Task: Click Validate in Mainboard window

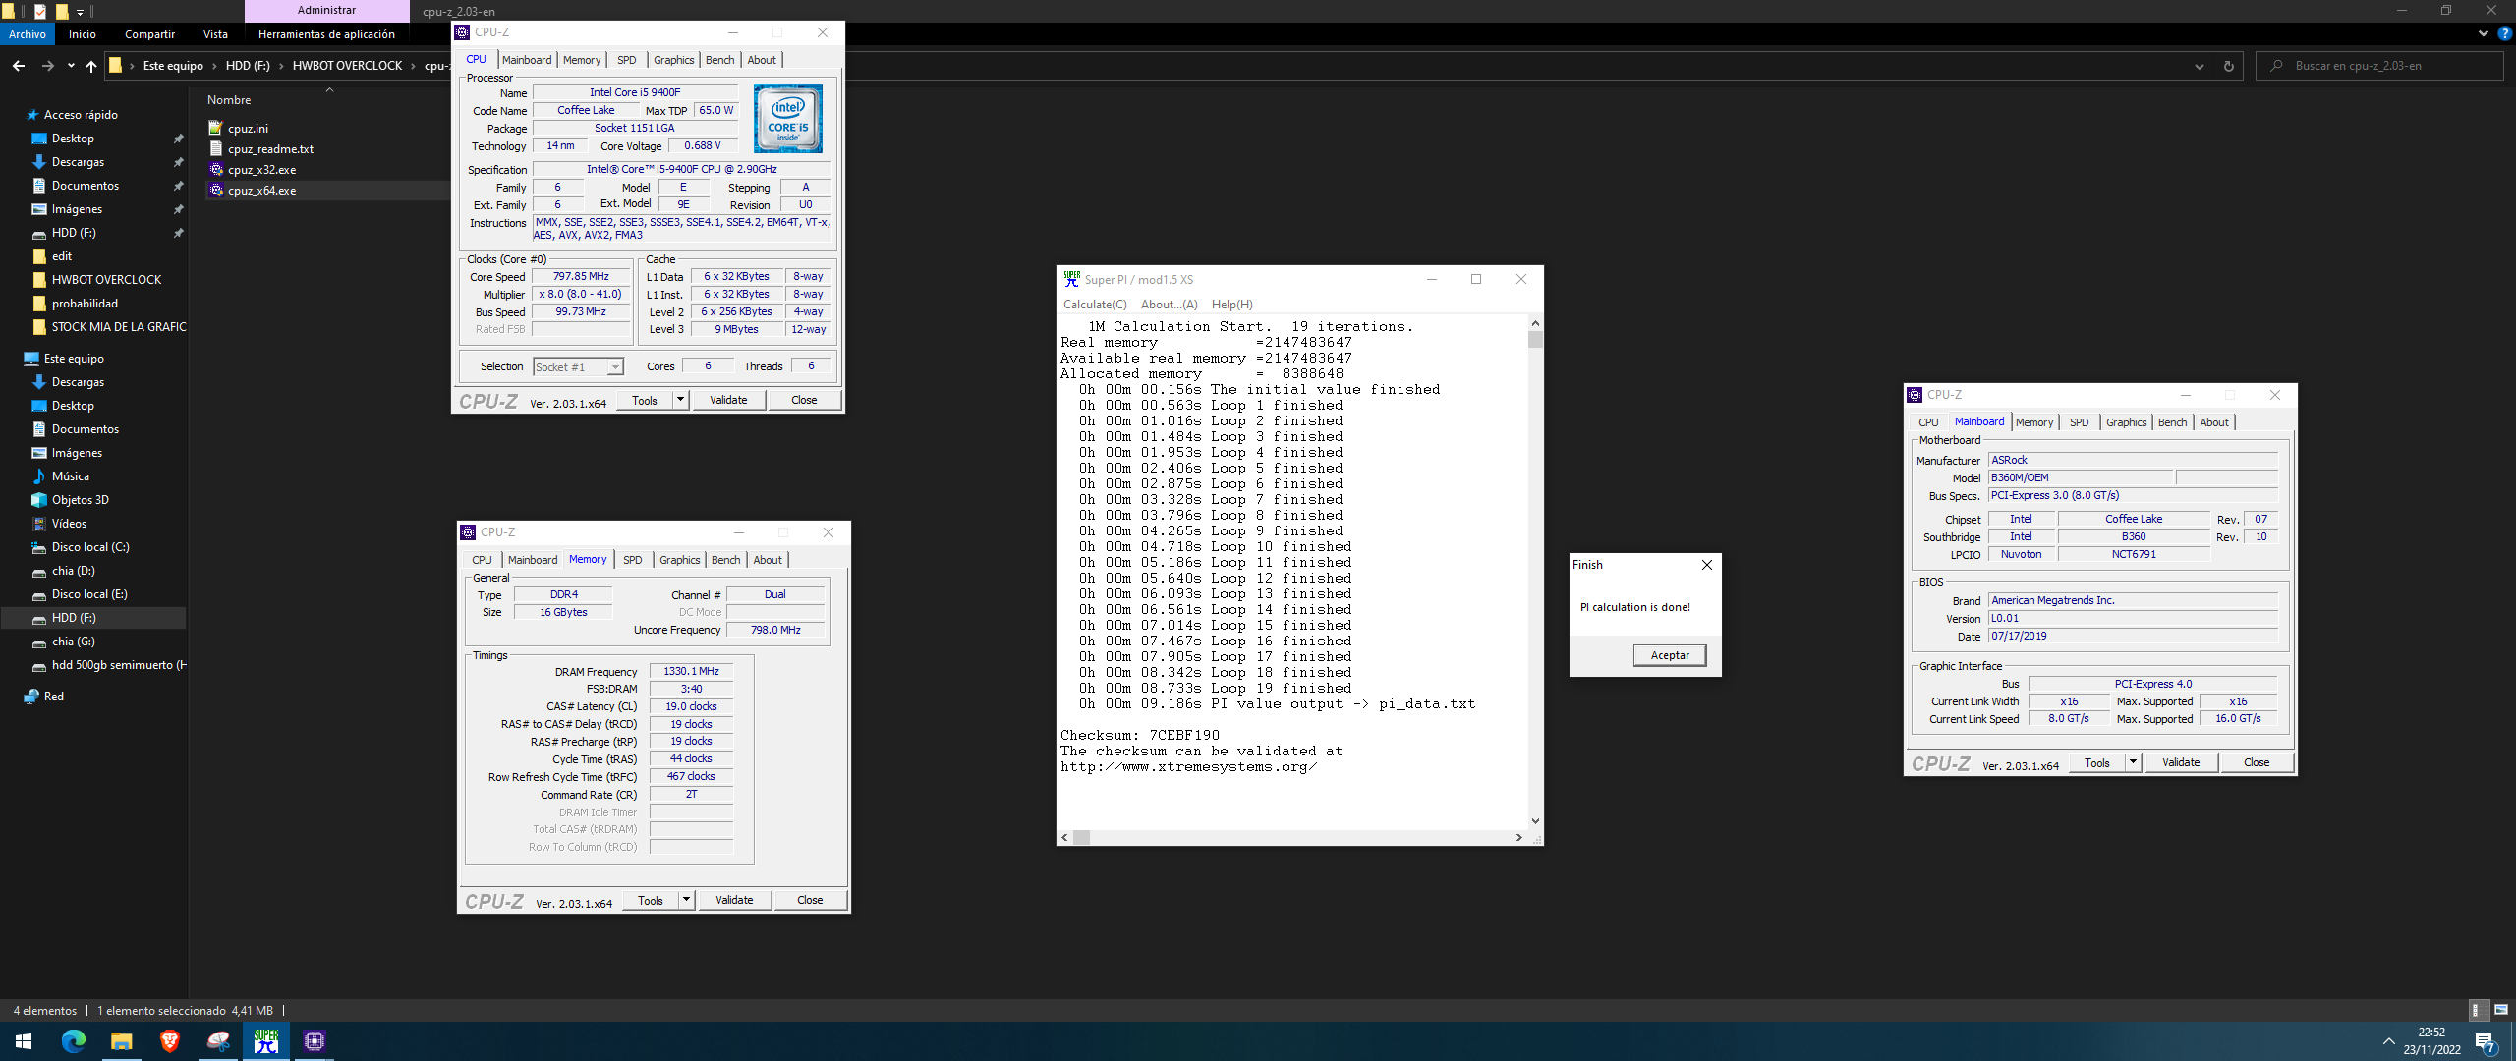Action: pyautogui.click(x=2181, y=762)
